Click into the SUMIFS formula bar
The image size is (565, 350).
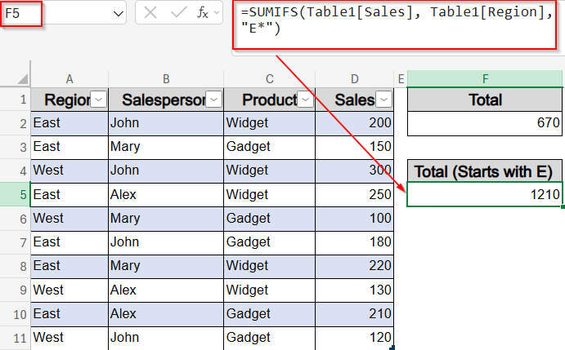point(395,24)
